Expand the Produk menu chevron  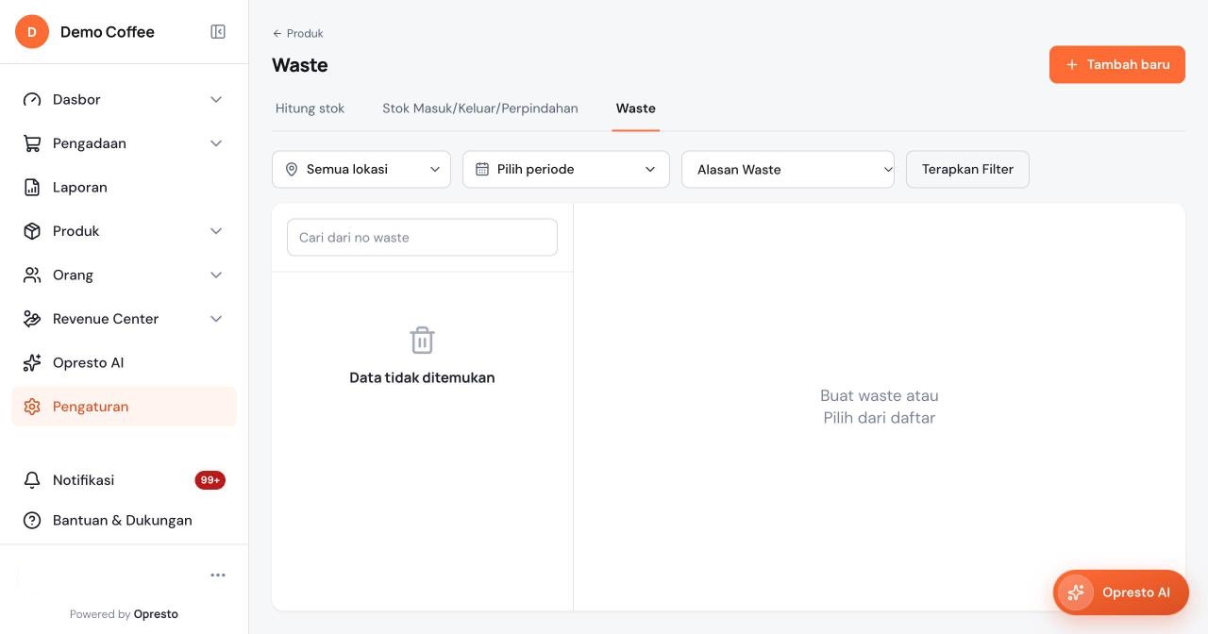[216, 231]
